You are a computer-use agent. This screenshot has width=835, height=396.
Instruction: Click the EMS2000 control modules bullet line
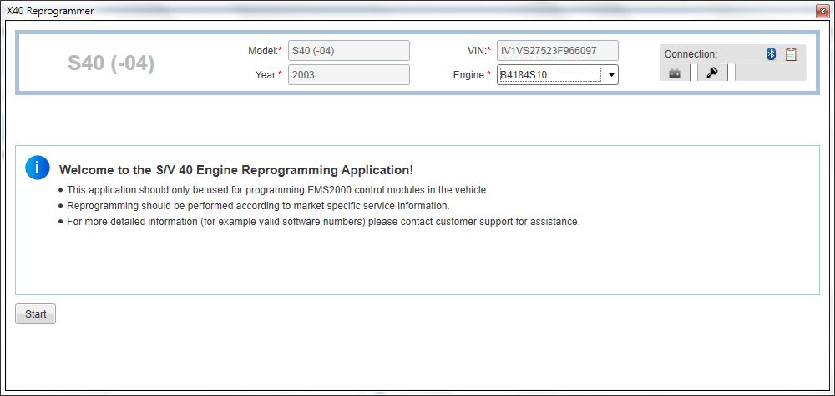point(277,190)
